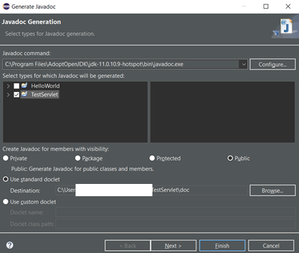The width and height of the screenshot is (299, 253).
Task: Expand the TestServlet tree node
Action: coord(8,95)
